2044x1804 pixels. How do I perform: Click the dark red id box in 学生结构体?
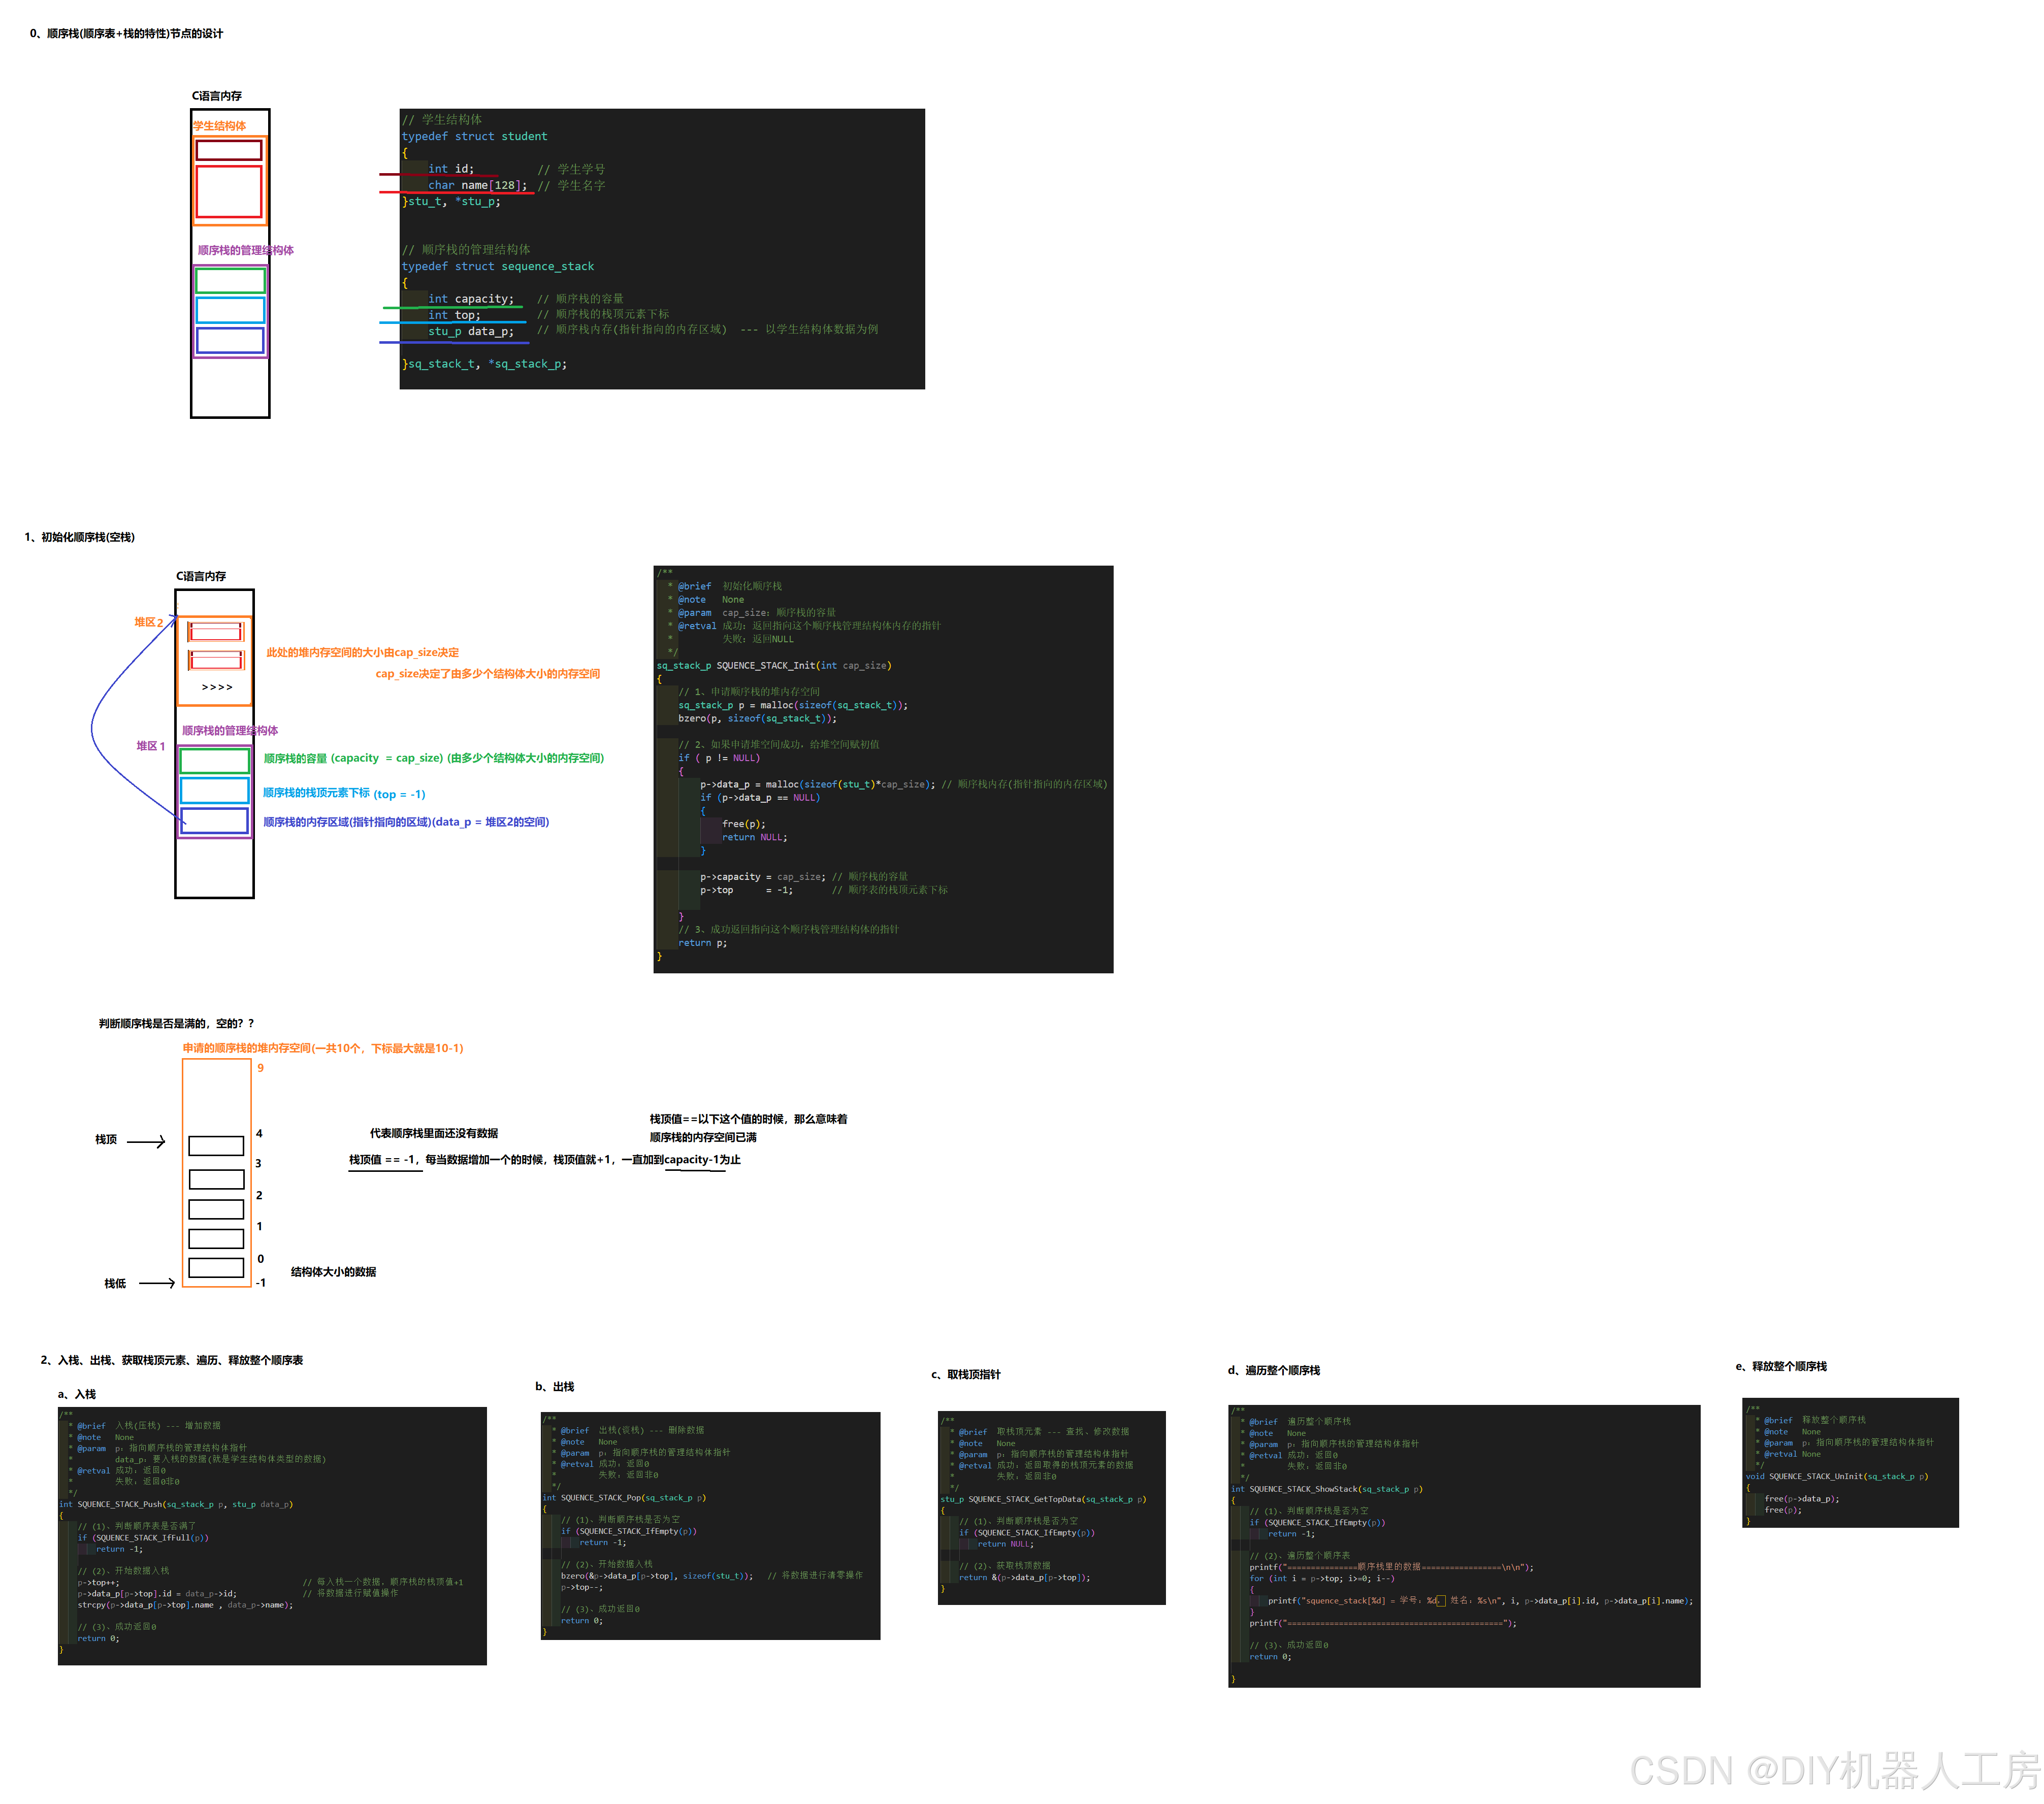[x=229, y=150]
